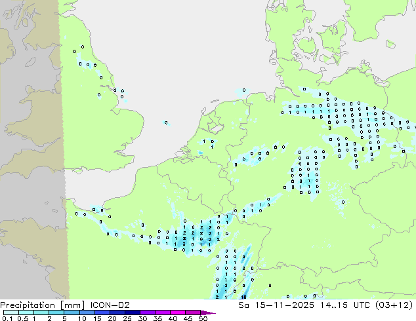416x321 pixels.
Task: Click the 30–35 mm purple legend box
Action: point(148,312)
